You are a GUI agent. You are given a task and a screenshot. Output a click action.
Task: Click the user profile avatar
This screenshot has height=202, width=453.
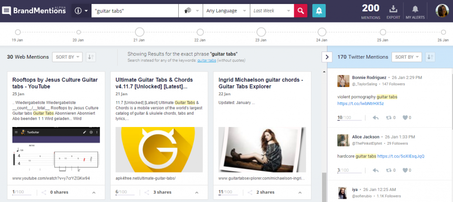coord(442,11)
